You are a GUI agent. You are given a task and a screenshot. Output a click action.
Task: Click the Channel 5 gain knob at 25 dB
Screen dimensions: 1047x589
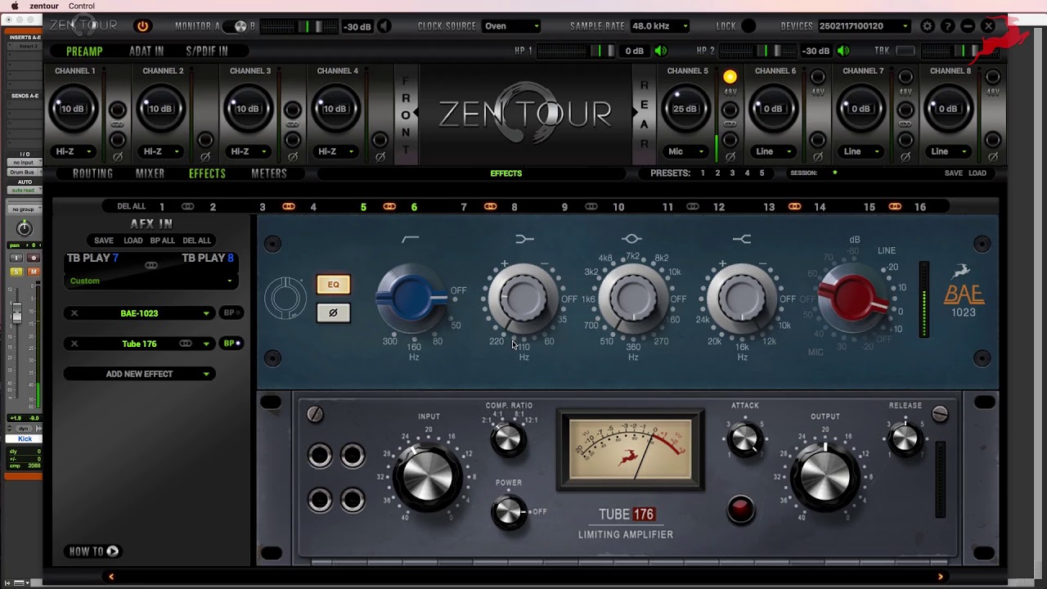[x=685, y=109]
